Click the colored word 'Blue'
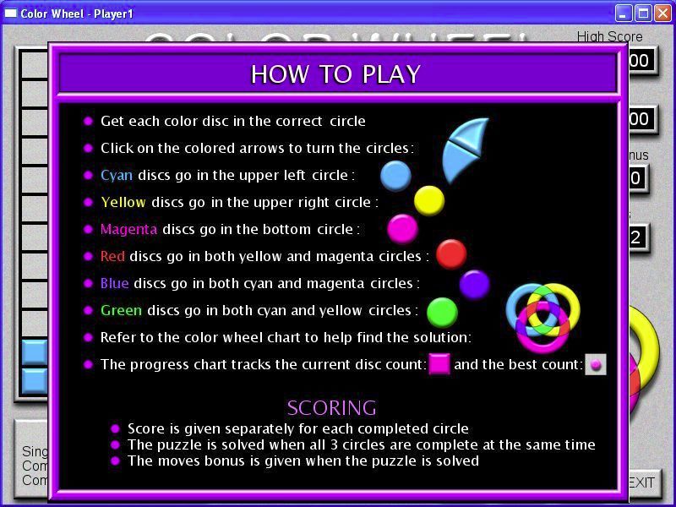Image resolution: width=676 pixels, height=507 pixels. click(x=114, y=283)
